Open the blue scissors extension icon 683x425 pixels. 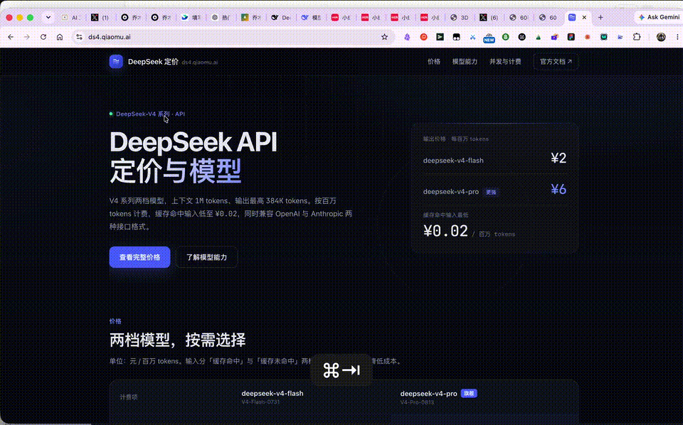coord(472,37)
